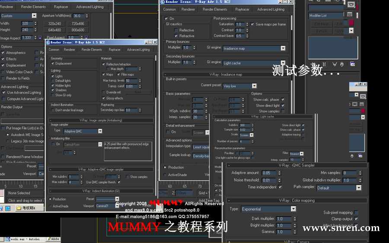Switch to Common tab in middle Render Scene window
Image resolution: width=389 pixels, height=243 pixels.
tap(54, 50)
